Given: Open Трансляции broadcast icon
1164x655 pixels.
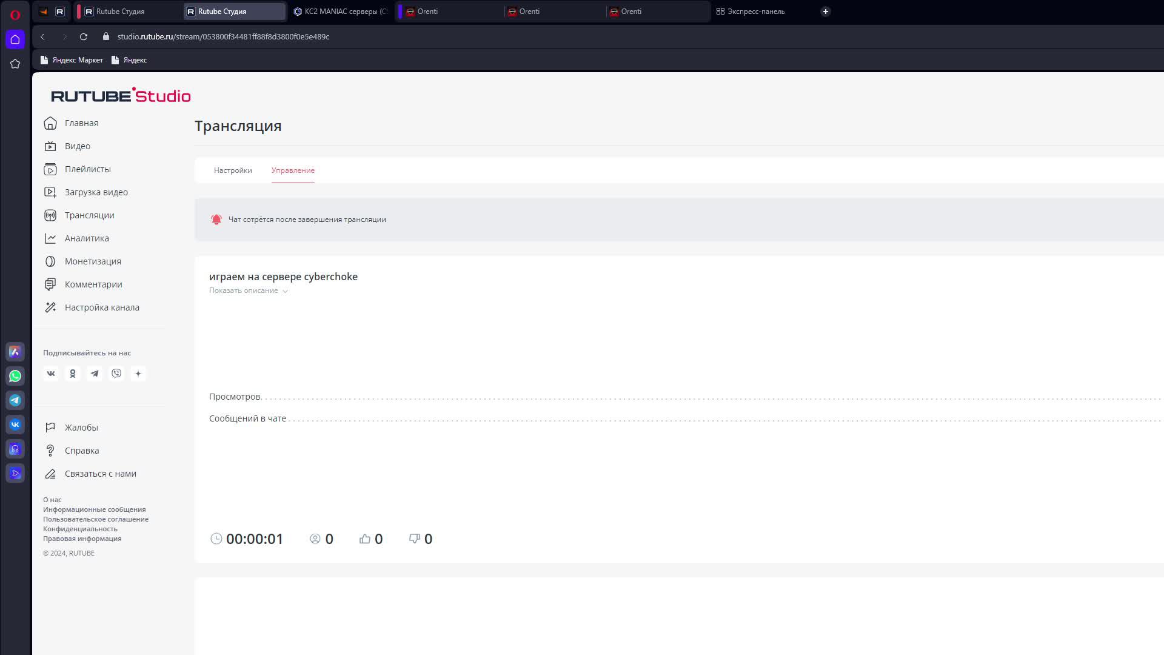Looking at the screenshot, I should coord(50,215).
